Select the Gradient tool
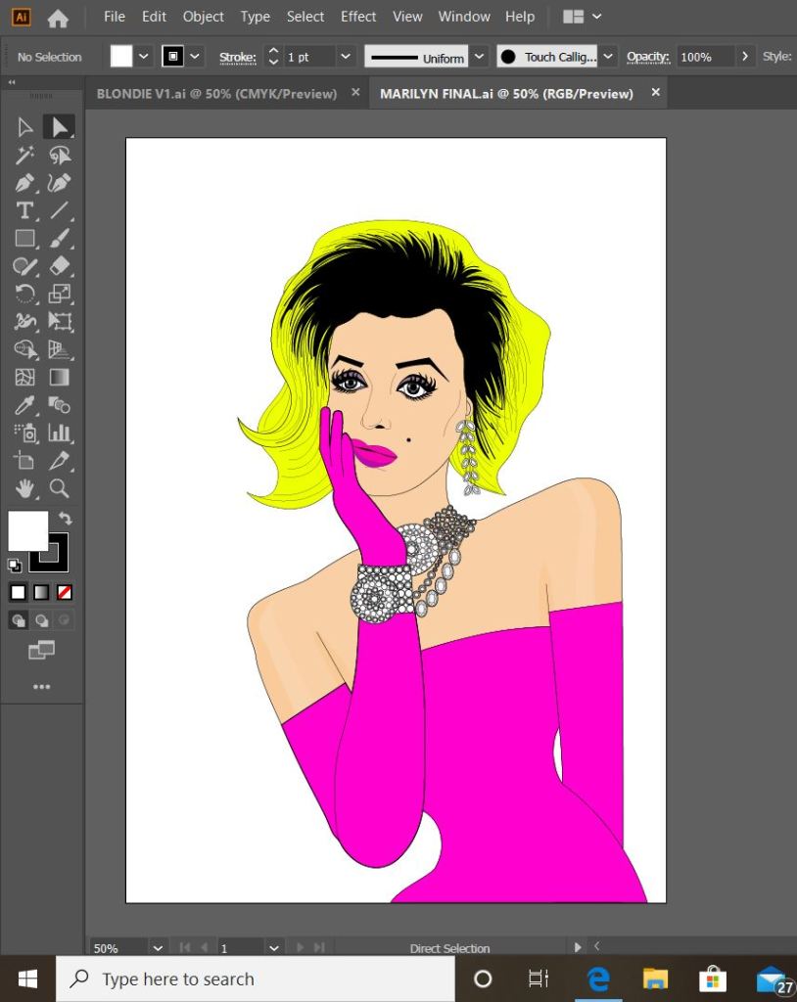797x1002 pixels. (60, 377)
